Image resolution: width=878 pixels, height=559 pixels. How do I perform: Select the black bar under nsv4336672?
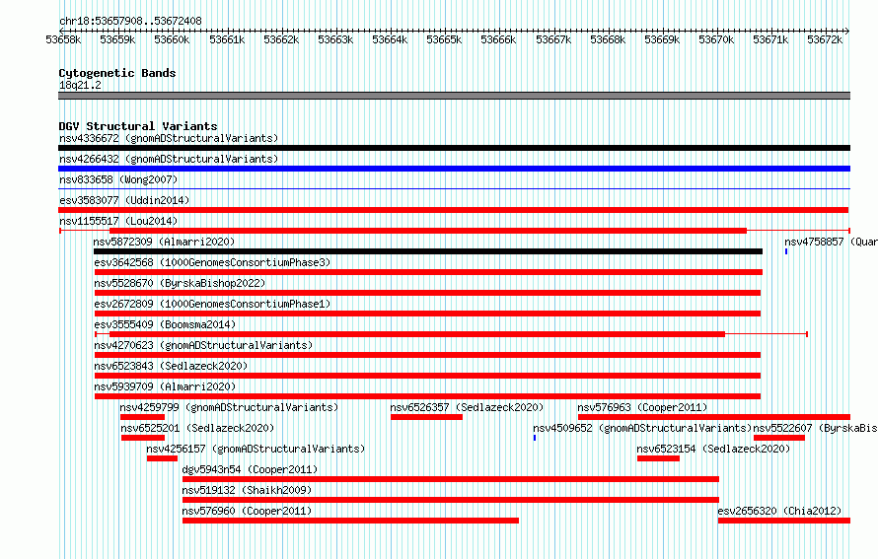click(x=454, y=148)
